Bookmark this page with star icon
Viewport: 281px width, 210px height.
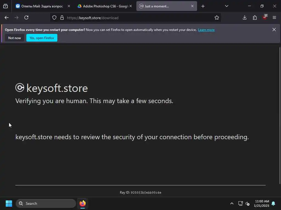(217, 17)
